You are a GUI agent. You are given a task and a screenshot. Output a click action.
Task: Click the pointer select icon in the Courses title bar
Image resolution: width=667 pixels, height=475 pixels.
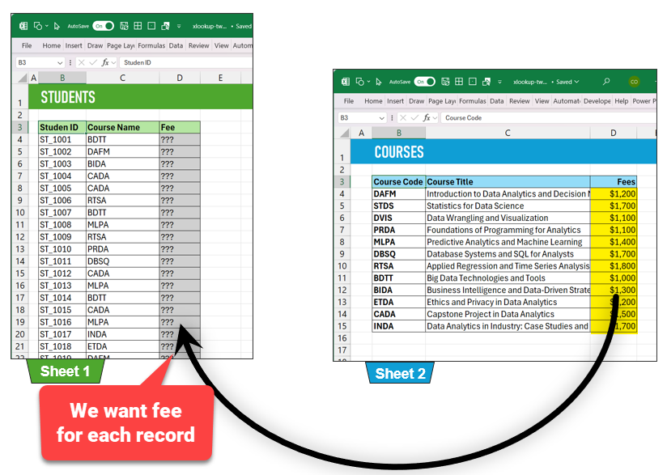point(378,82)
